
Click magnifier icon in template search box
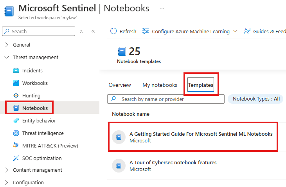[x=113, y=99]
